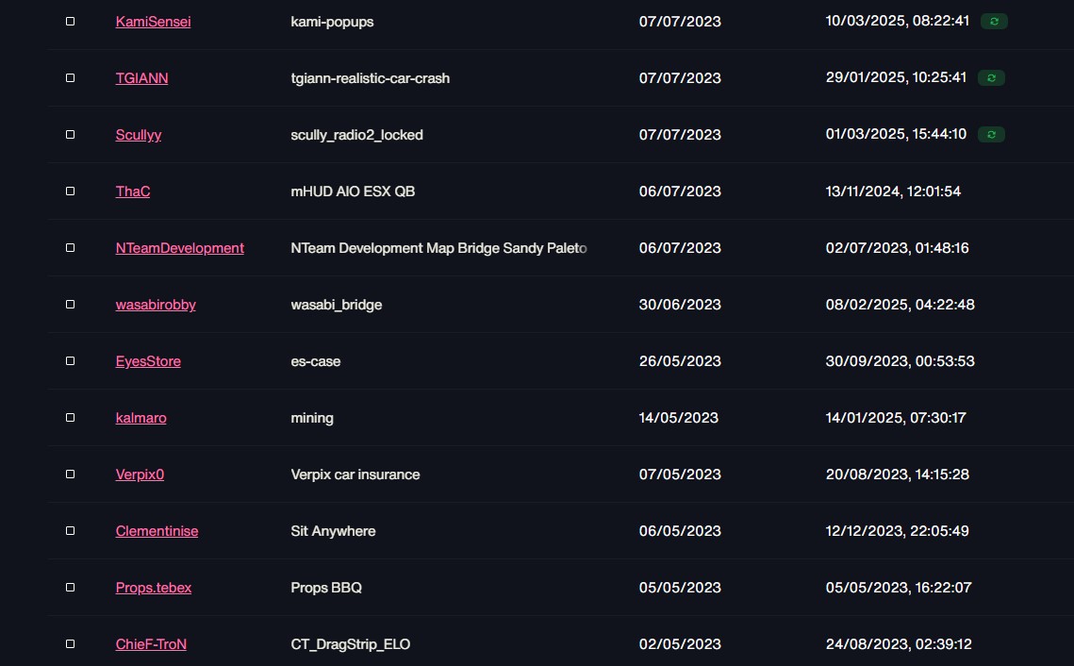Tick the checkbox for TGIANN row
The image size is (1074, 666).
(x=70, y=78)
